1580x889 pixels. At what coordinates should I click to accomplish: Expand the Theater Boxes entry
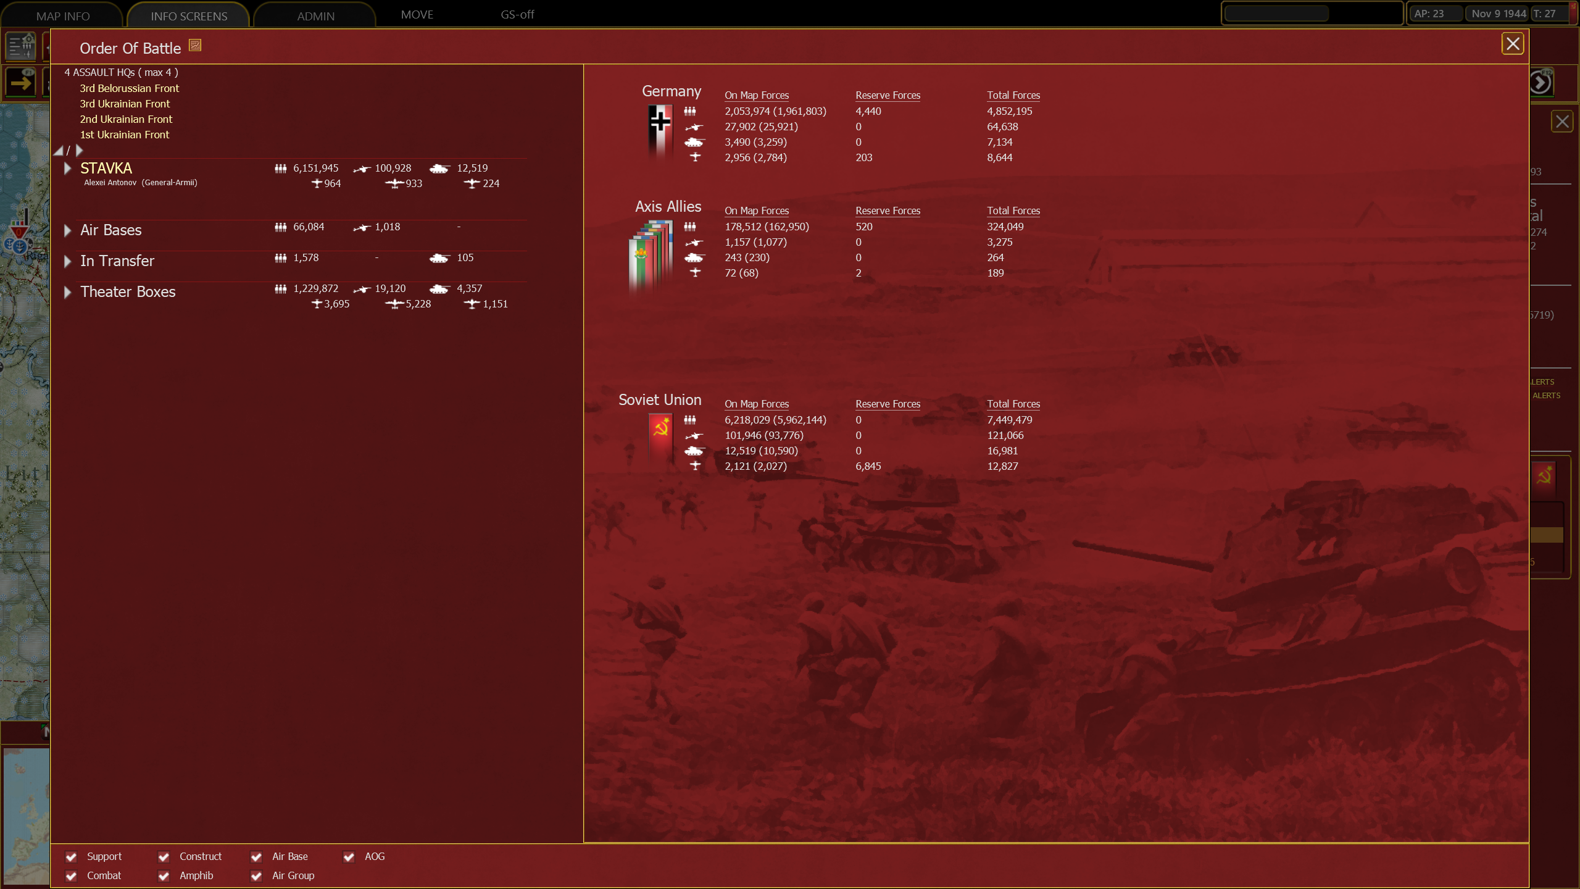click(x=67, y=292)
